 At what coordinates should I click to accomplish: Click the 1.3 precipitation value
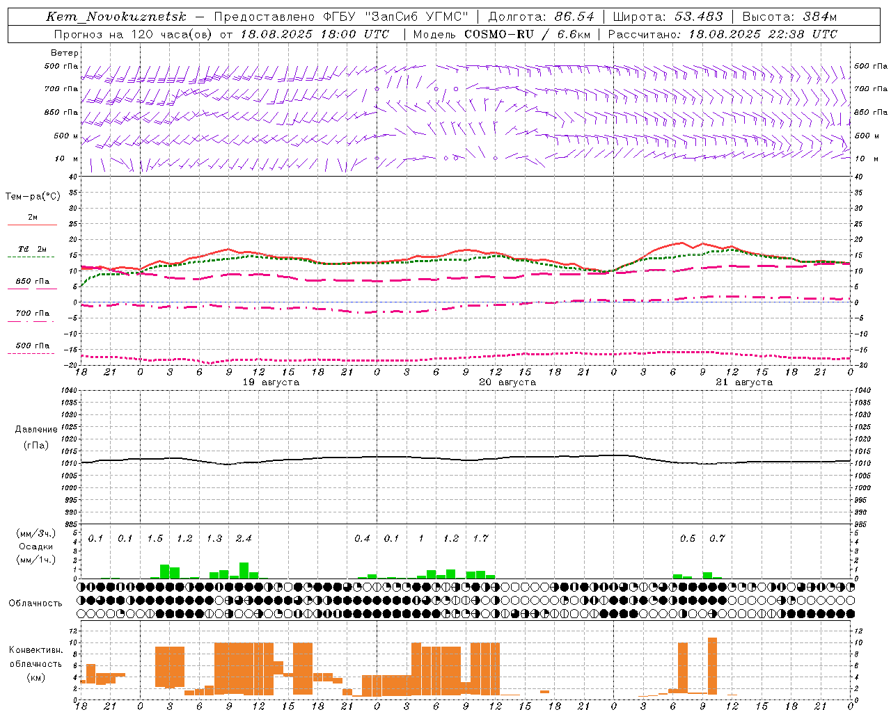(x=214, y=538)
